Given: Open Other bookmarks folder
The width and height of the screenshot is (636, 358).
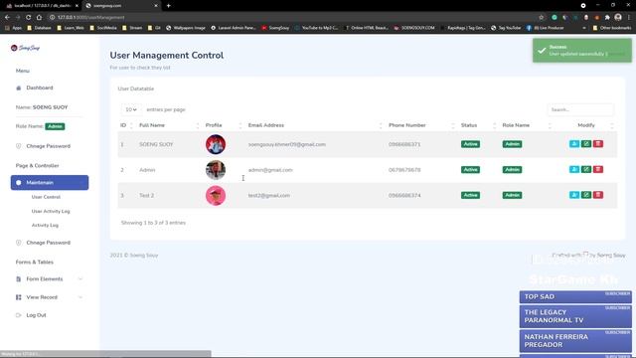Looking at the screenshot, I should point(612,28).
